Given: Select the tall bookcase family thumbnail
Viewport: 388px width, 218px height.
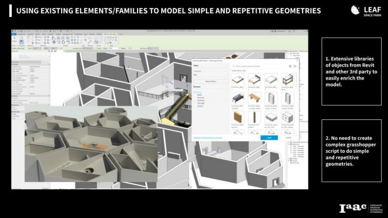Looking at the screenshot, I should point(271,98).
